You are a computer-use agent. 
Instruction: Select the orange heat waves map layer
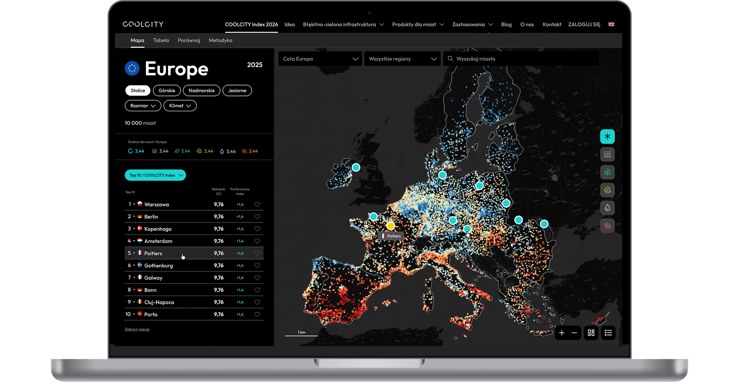(607, 226)
